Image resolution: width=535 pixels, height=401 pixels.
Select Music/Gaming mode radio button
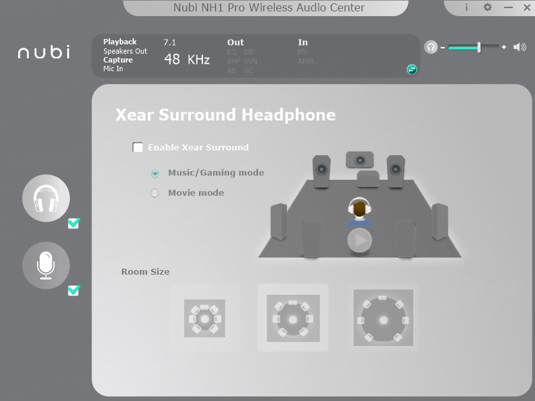click(x=155, y=173)
